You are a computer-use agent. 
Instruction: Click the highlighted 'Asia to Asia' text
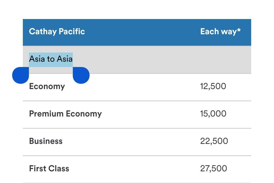coord(51,59)
